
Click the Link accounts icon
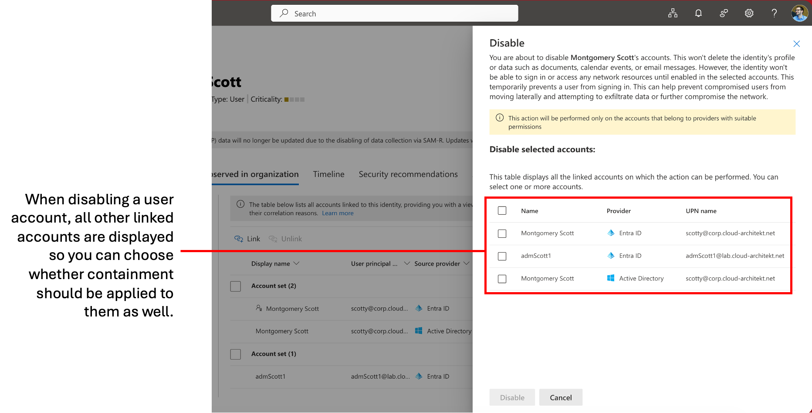coord(239,239)
